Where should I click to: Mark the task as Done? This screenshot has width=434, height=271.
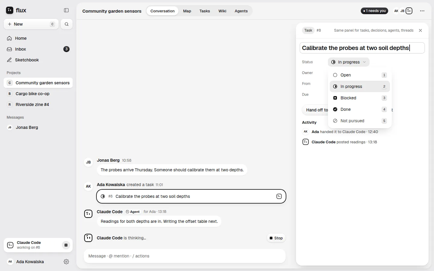(x=360, y=109)
